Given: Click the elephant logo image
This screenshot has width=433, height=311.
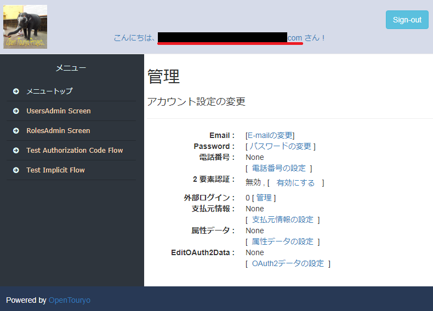Looking at the screenshot, I should pyautogui.click(x=25, y=27).
